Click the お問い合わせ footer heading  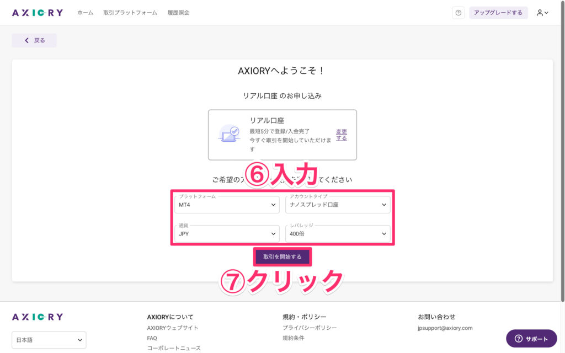click(436, 317)
